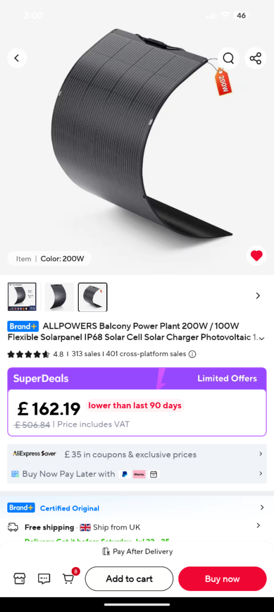274x612 pixels.
Task: Open Brand+ Certified Original details
Action: 137,508
